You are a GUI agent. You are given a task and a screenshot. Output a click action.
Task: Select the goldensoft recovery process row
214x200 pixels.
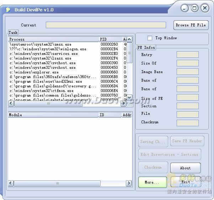coord(68,86)
